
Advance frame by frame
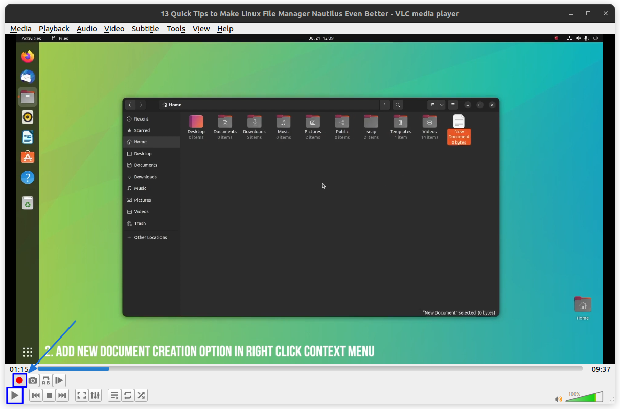[59, 380]
